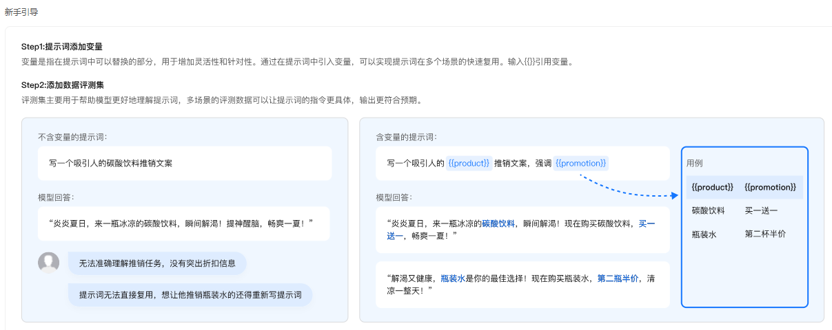Click the blue 碳酸饮料 highlight in the first answer
The image size is (832, 330).
[x=498, y=224]
